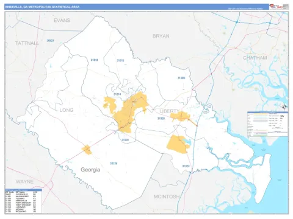Click the ZIP table blue header bar
The image size is (293, 219).
click(23, 190)
